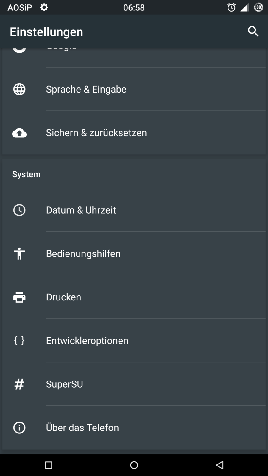Tap the info circle icon
268x476 pixels.
click(19, 428)
